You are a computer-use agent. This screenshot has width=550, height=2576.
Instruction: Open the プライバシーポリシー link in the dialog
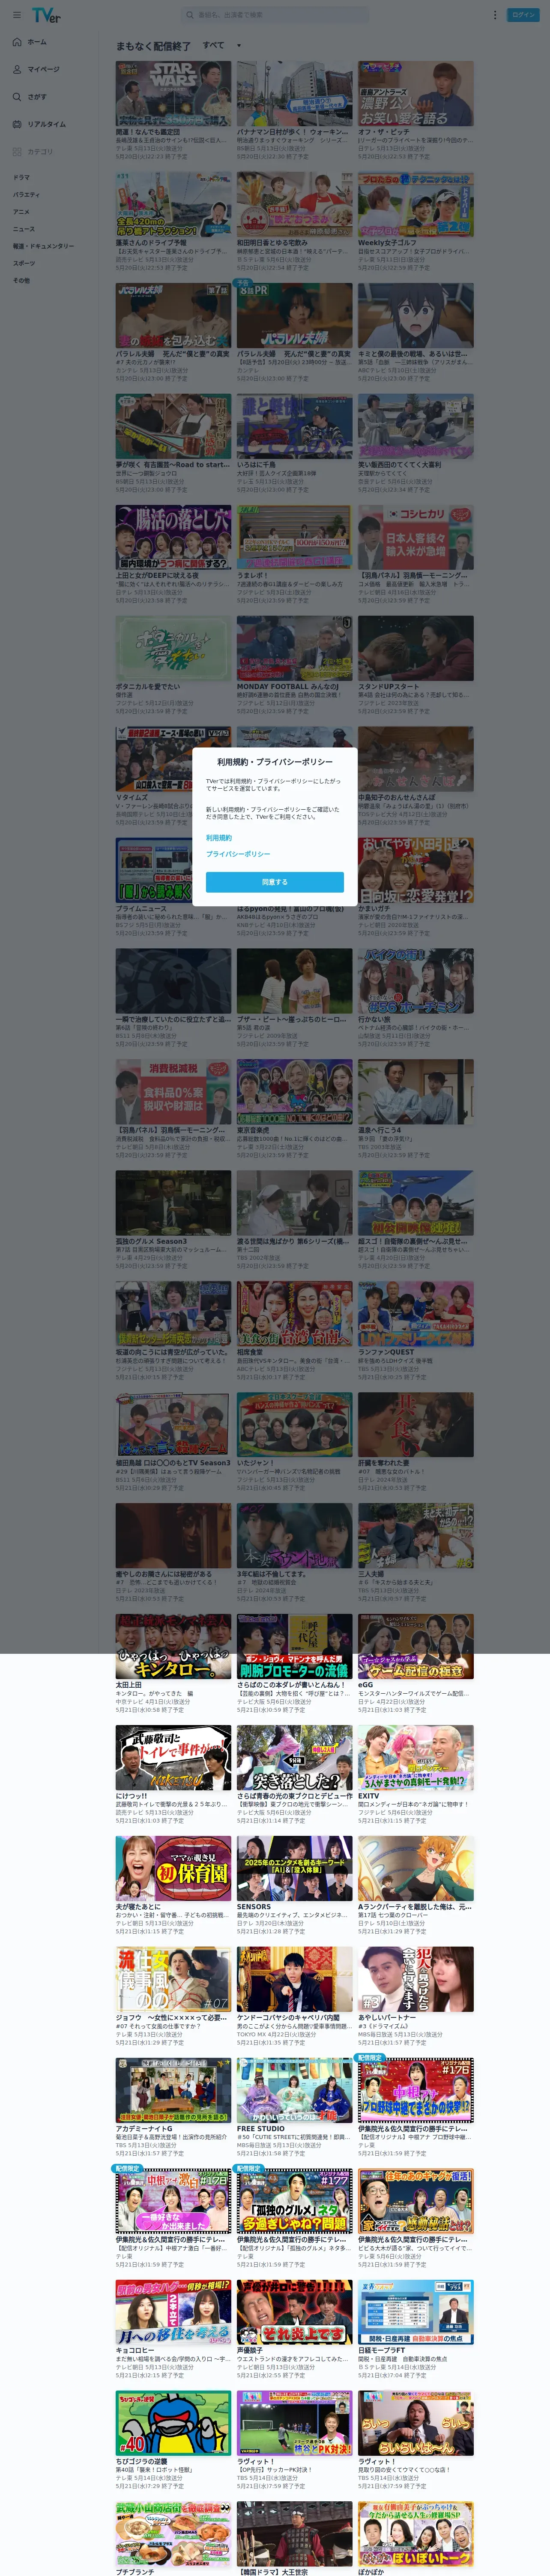point(238,854)
